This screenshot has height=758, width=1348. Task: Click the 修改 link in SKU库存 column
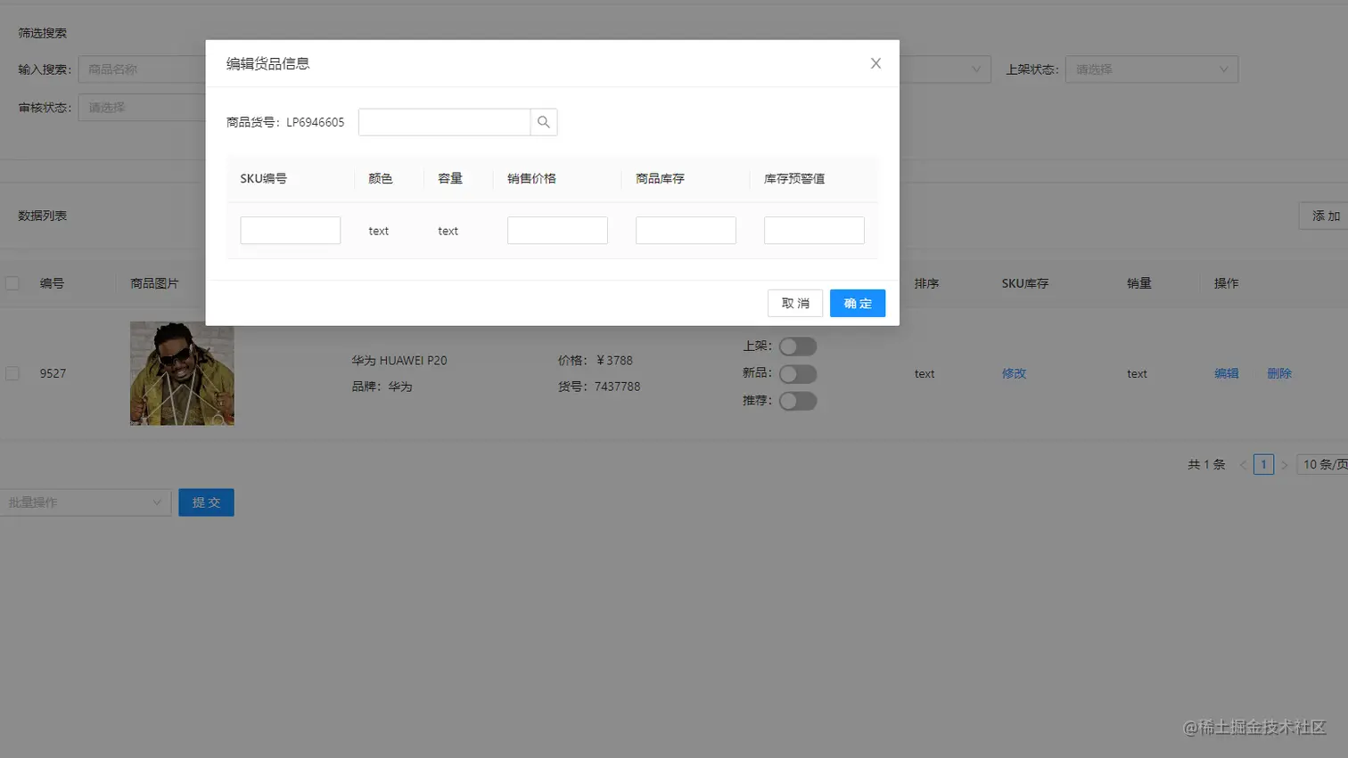click(1014, 373)
